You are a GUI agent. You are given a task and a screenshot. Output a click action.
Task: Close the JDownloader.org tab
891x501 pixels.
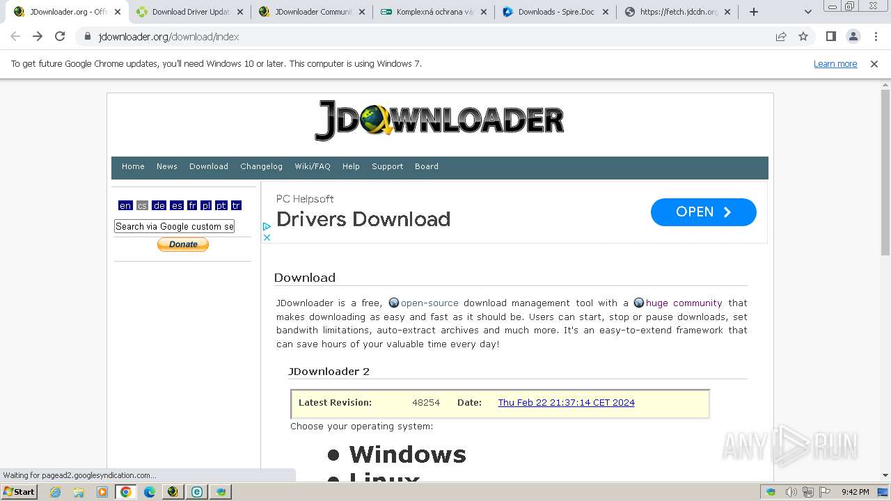tap(118, 12)
